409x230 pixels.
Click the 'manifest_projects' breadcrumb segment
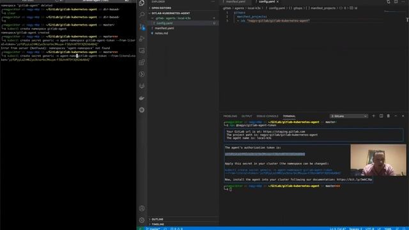click(323, 8)
